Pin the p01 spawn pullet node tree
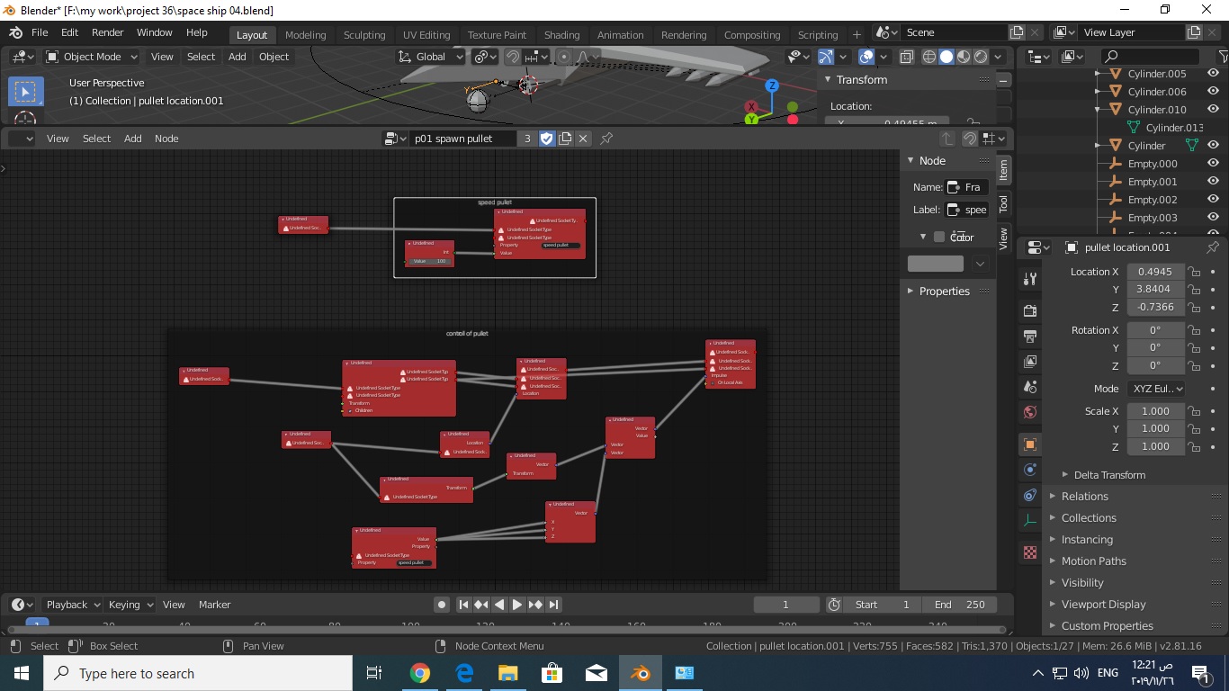This screenshot has height=691, width=1229. tap(606, 139)
